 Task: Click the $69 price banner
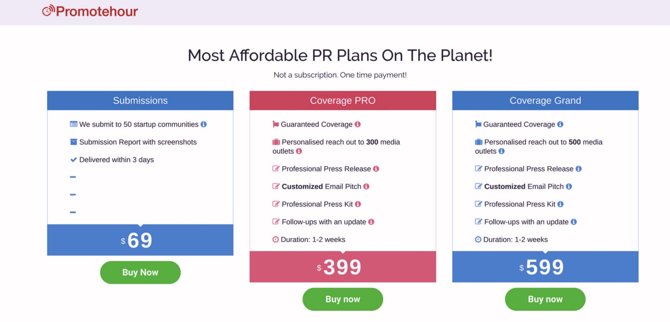140,240
